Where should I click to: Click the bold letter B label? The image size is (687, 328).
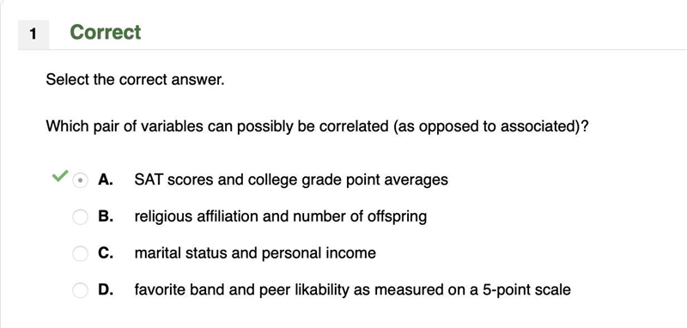coord(106,216)
